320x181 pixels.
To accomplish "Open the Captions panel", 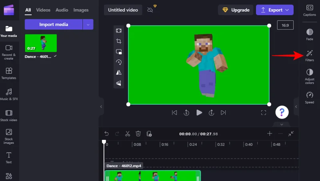I will point(310,11).
